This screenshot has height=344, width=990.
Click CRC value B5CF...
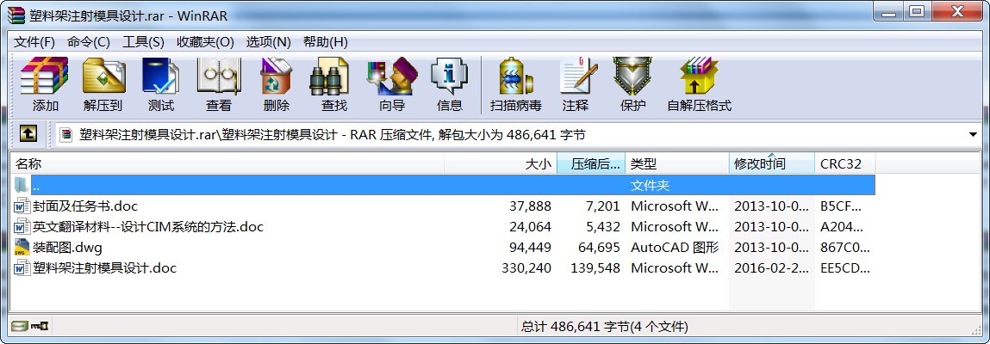pyautogui.click(x=840, y=206)
